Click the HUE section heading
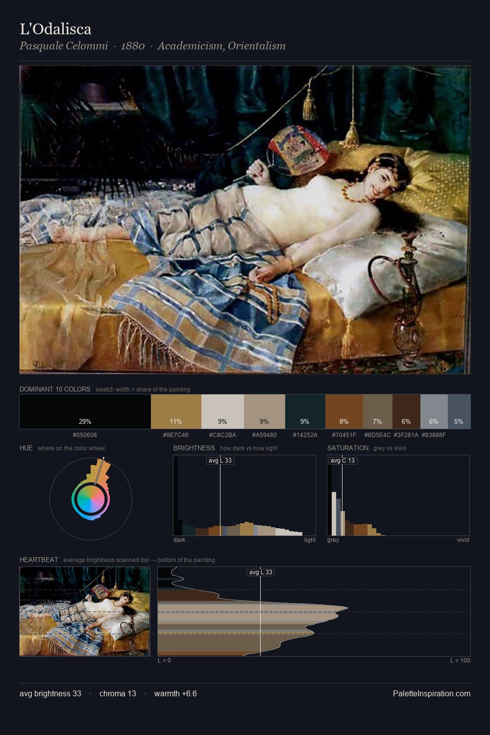 click(26, 448)
